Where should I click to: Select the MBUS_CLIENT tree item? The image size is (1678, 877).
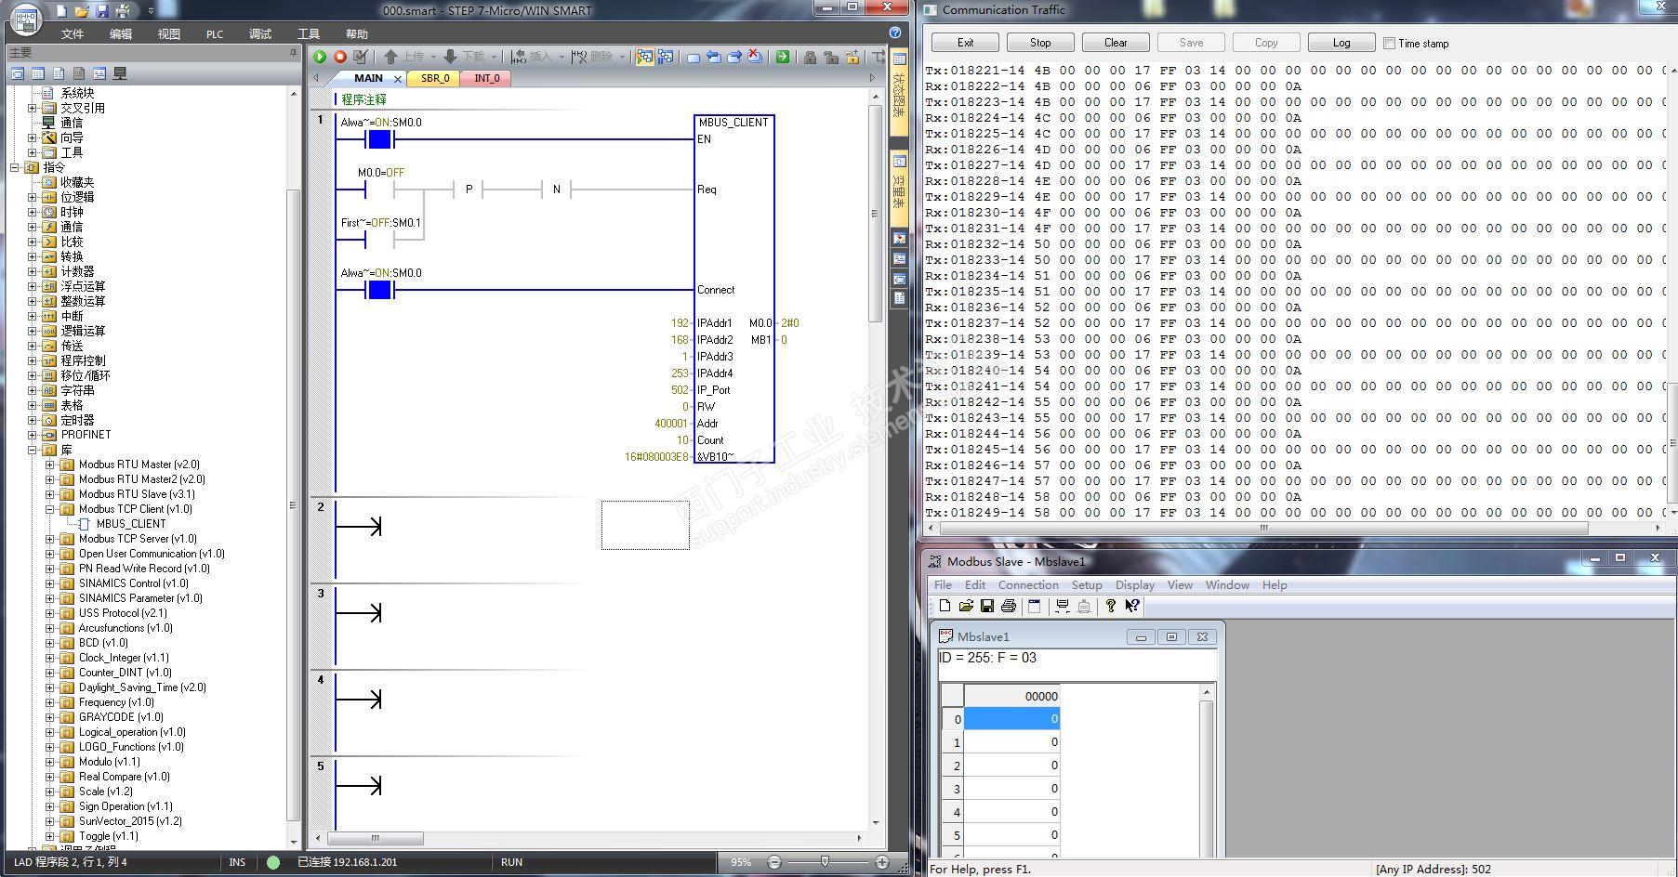click(x=131, y=524)
